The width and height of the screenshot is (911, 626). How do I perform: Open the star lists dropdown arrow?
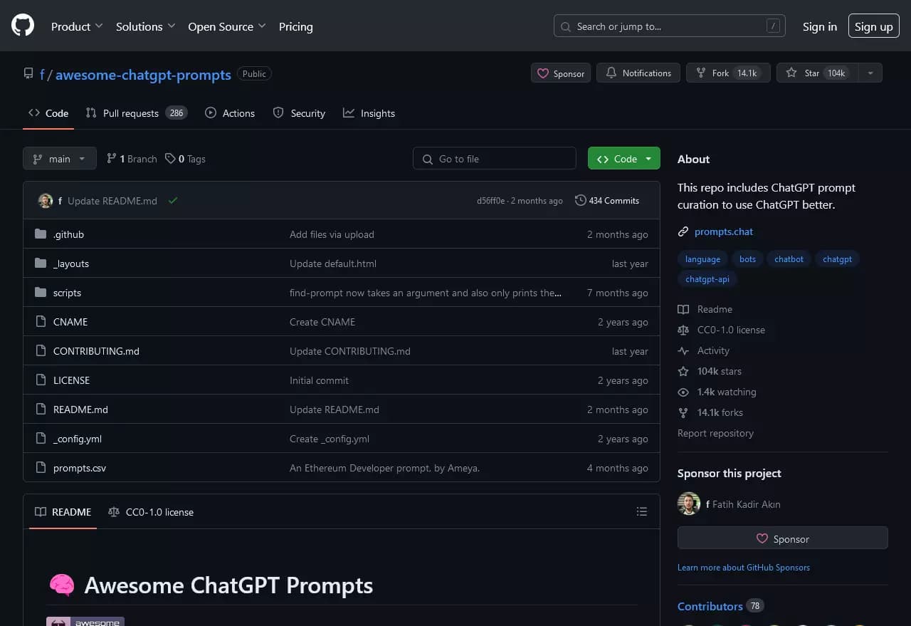click(870, 73)
